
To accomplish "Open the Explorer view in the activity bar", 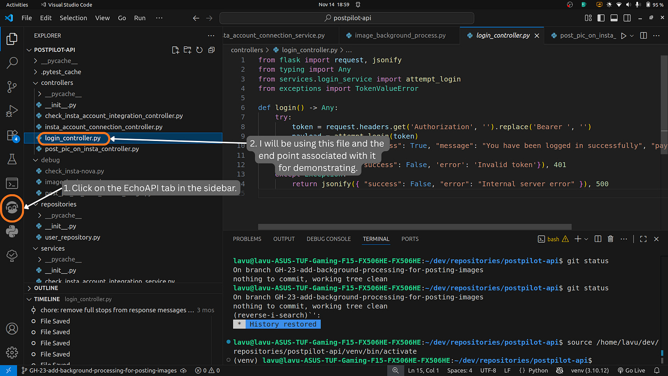I will [12, 39].
